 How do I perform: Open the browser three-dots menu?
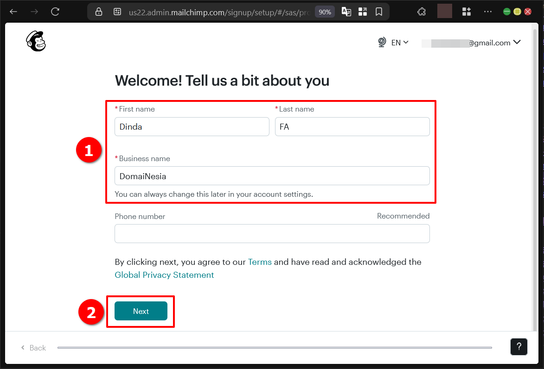coord(487,12)
